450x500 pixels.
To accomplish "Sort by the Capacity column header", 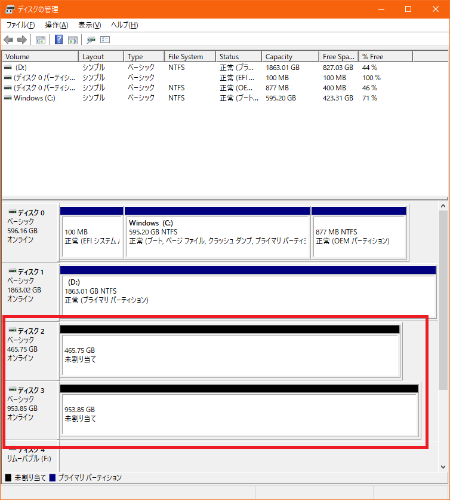I will (x=291, y=56).
